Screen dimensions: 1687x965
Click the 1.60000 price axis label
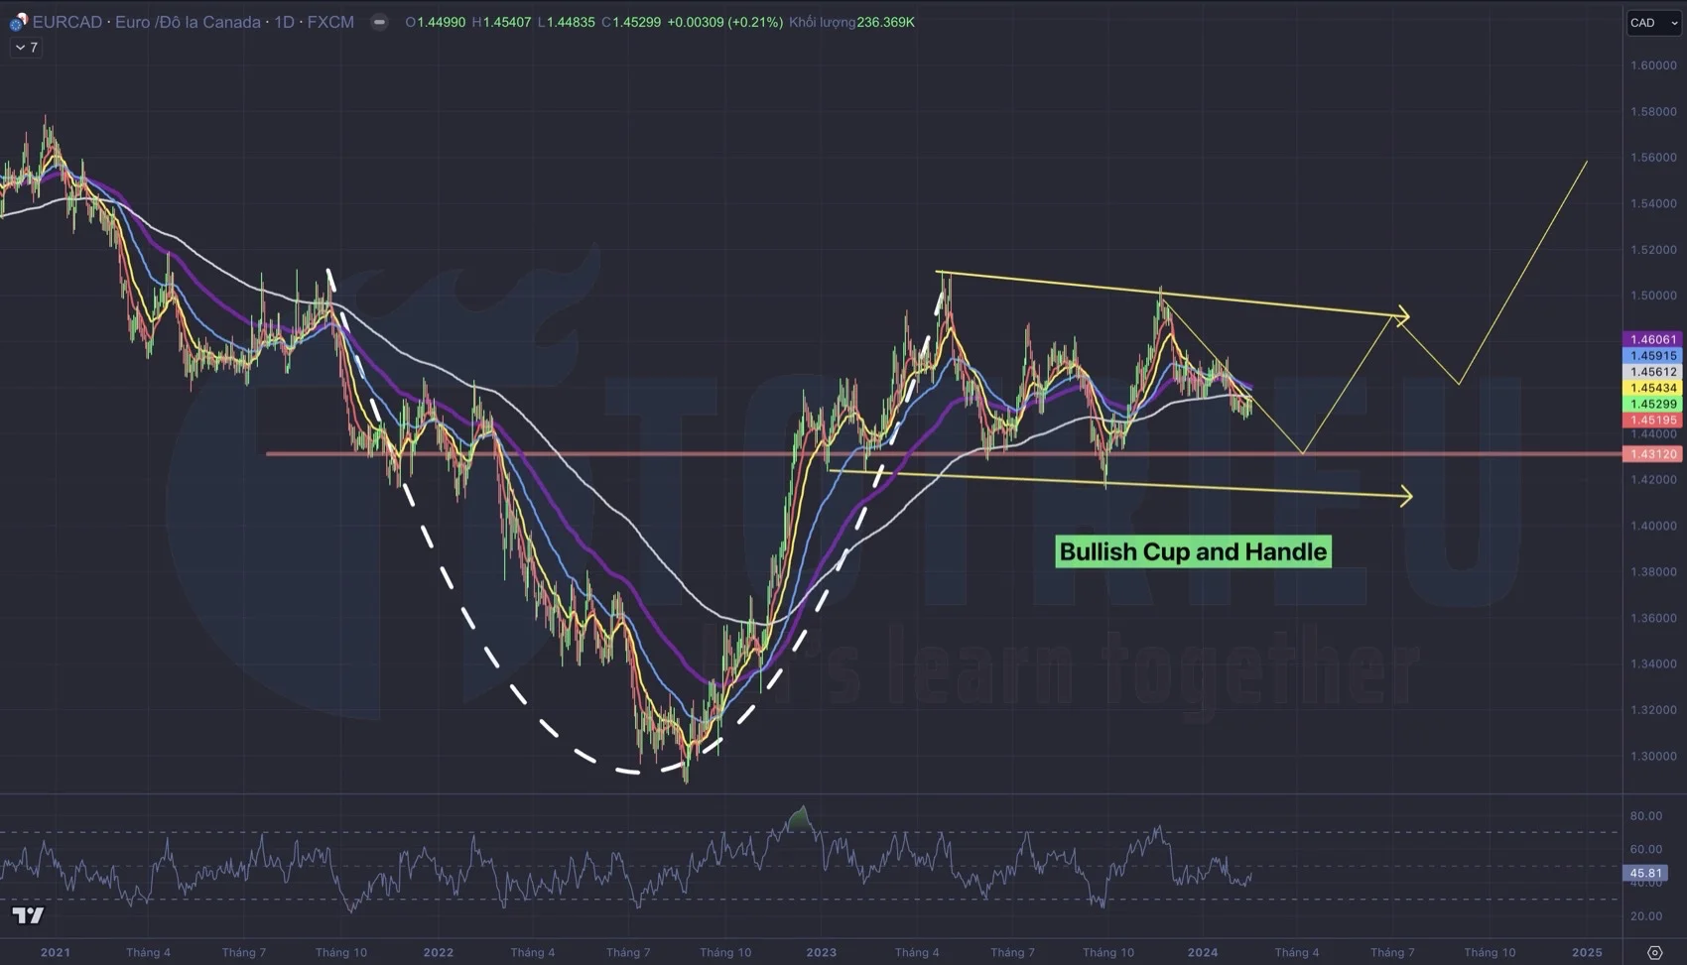point(1653,65)
